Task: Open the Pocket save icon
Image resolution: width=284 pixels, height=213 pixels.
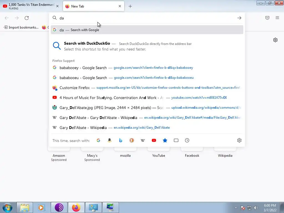Action: click(267, 18)
